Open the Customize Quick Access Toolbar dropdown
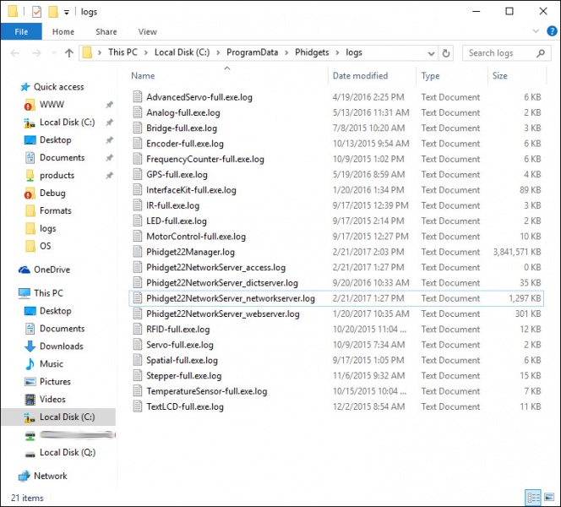The height and width of the screenshot is (507, 561). click(67, 13)
